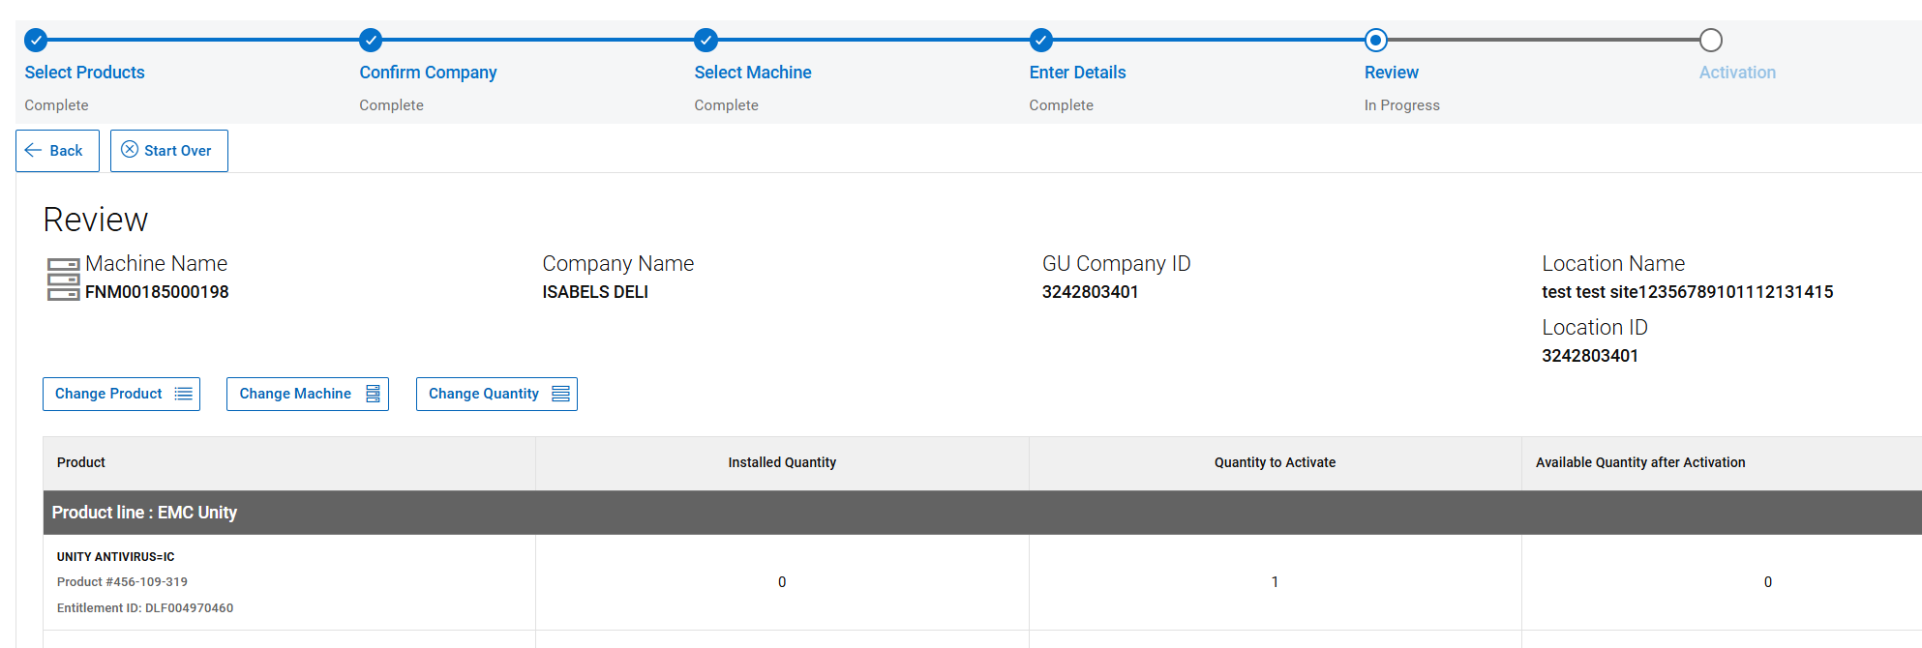Image resolution: width=1922 pixels, height=648 pixels.
Task: Click the Enter Details step checkmark circle
Action: tap(1040, 40)
